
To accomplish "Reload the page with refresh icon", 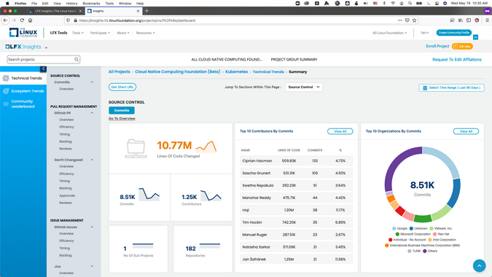I will point(22,20).
